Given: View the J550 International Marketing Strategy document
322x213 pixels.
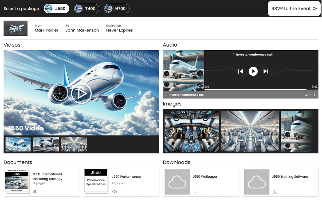Looking at the screenshot, I should pyautogui.click(x=35, y=192).
